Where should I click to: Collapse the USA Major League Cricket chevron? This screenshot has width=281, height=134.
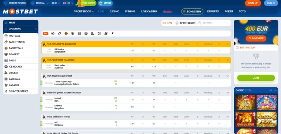point(228,76)
